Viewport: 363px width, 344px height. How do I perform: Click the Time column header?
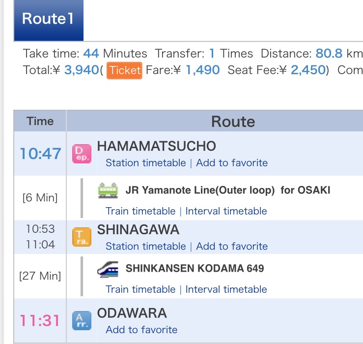[x=40, y=121]
